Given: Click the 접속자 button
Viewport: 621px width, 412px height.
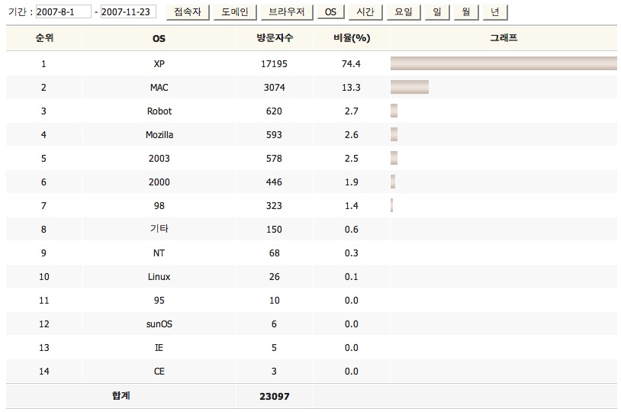Looking at the screenshot, I should 188,12.
